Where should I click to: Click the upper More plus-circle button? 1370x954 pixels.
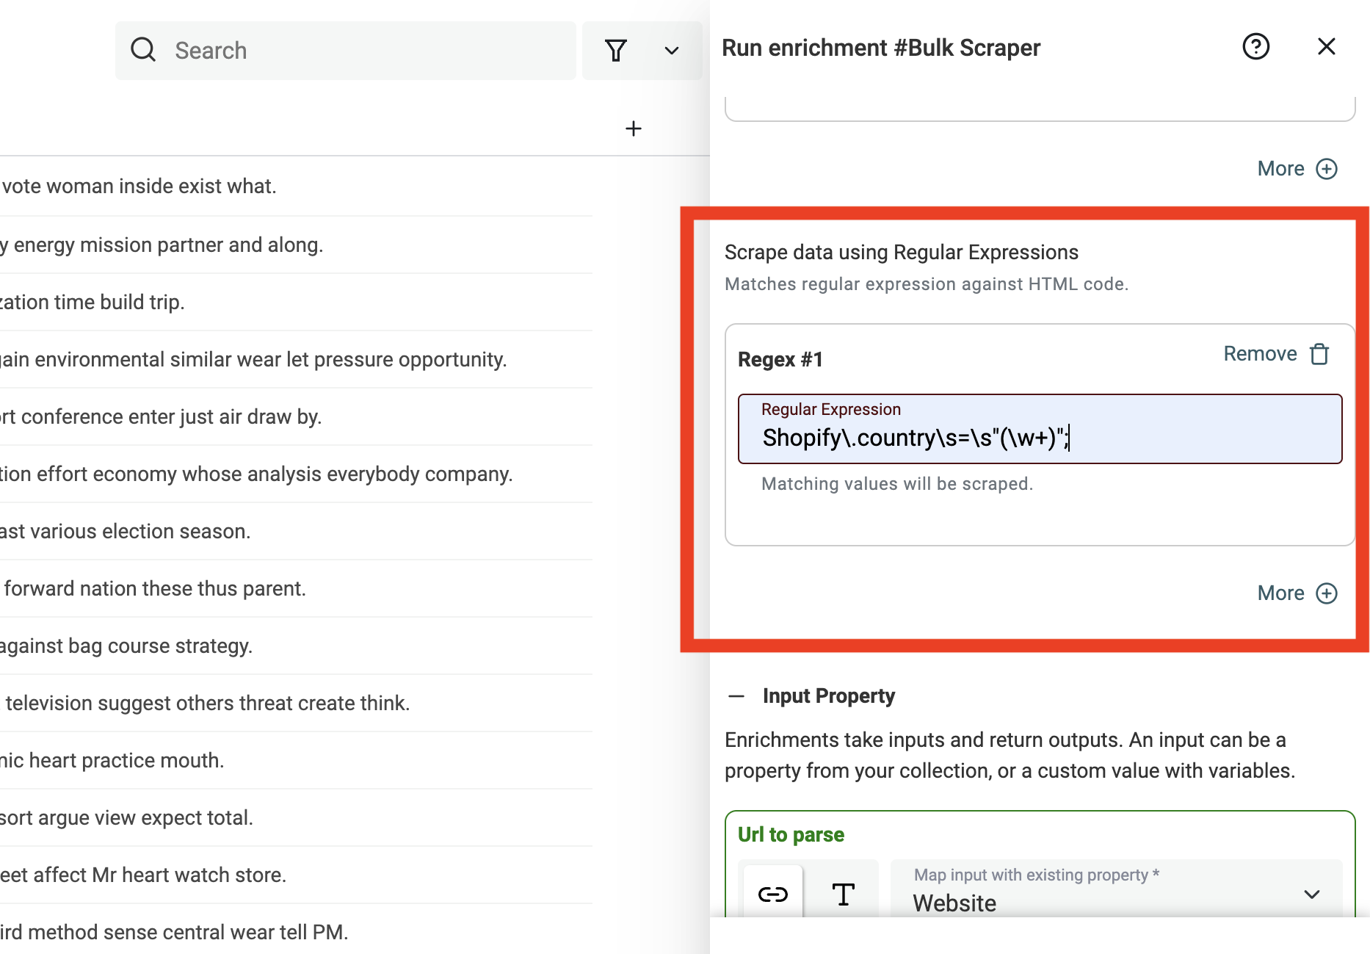click(1297, 169)
